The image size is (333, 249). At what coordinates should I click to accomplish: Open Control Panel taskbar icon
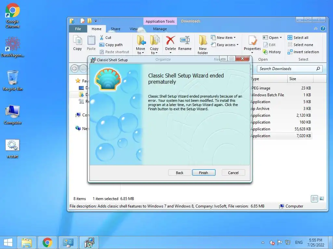pos(68,243)
